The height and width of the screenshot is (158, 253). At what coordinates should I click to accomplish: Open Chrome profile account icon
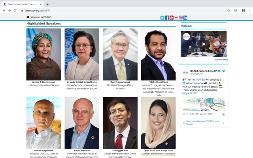coord(244,11)
